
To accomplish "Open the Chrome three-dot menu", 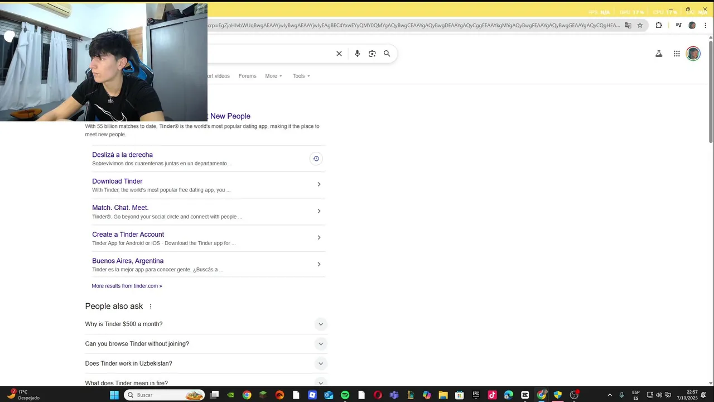I will pos(706,25).
